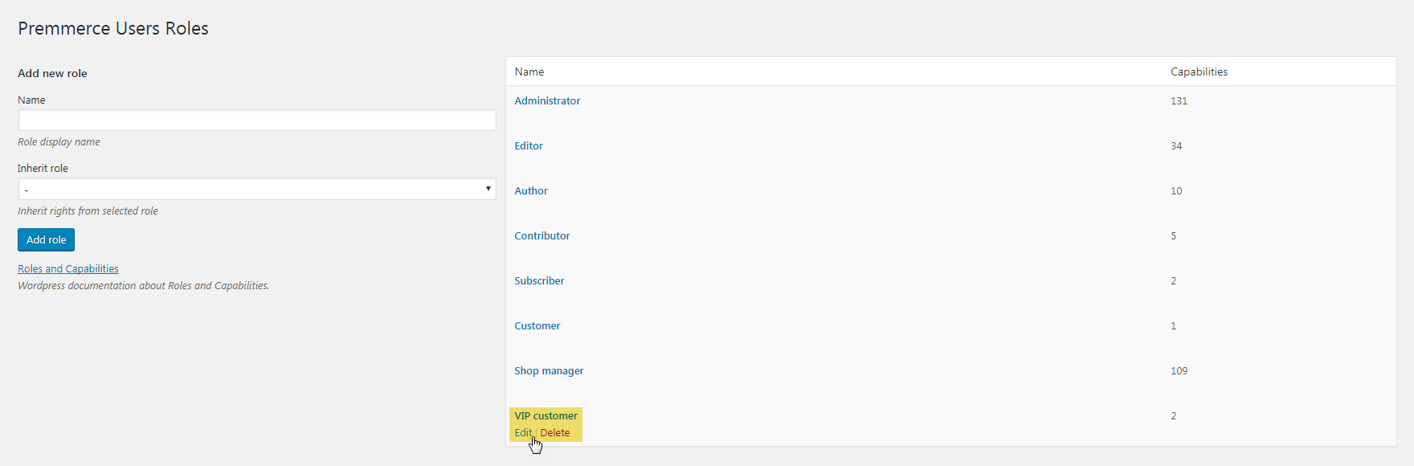Click the Add new role heading
Image resolution: width=1414 pixels, height=466 pixels.
[52, 73]
